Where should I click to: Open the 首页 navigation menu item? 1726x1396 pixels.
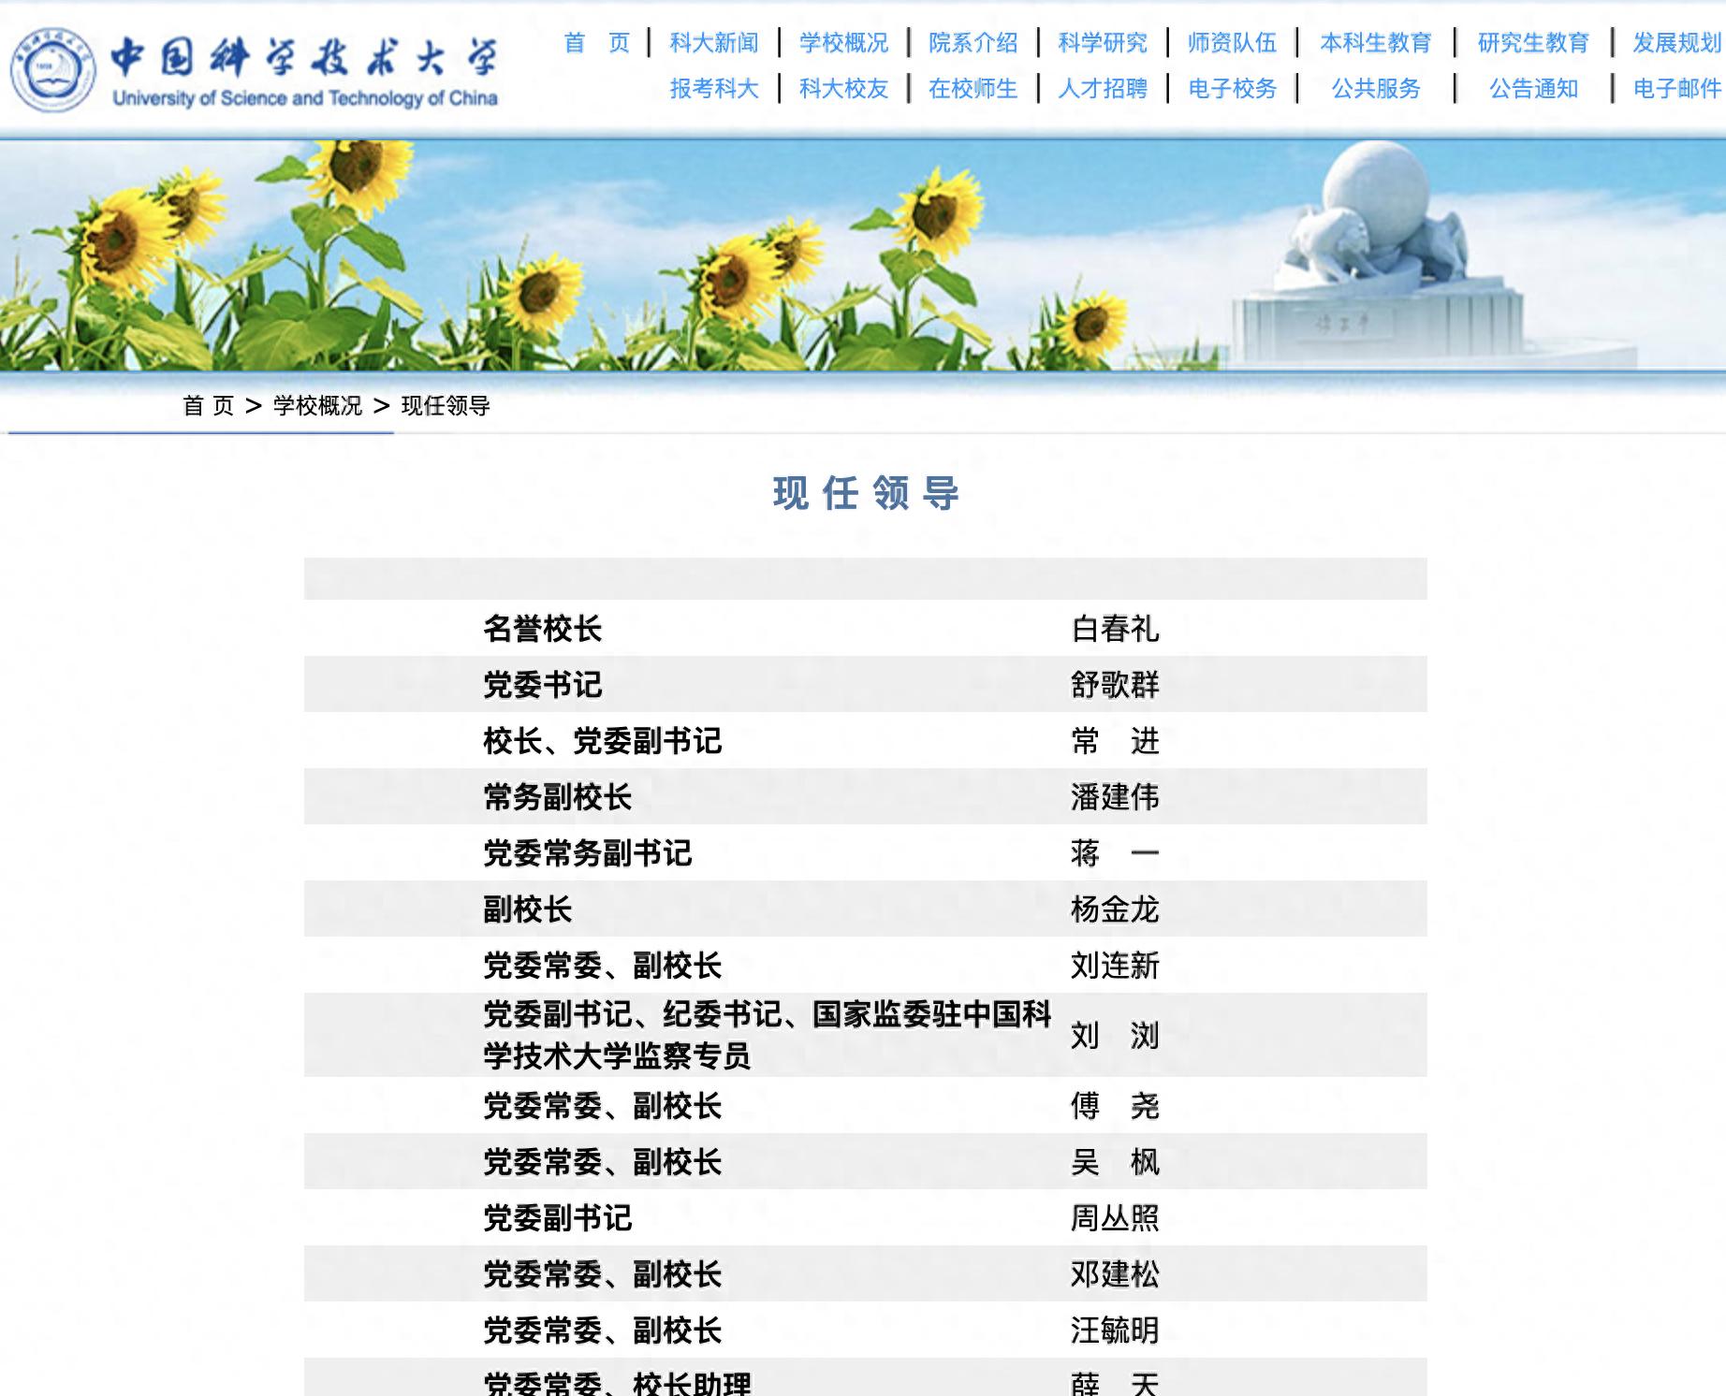tap(596, 43)
